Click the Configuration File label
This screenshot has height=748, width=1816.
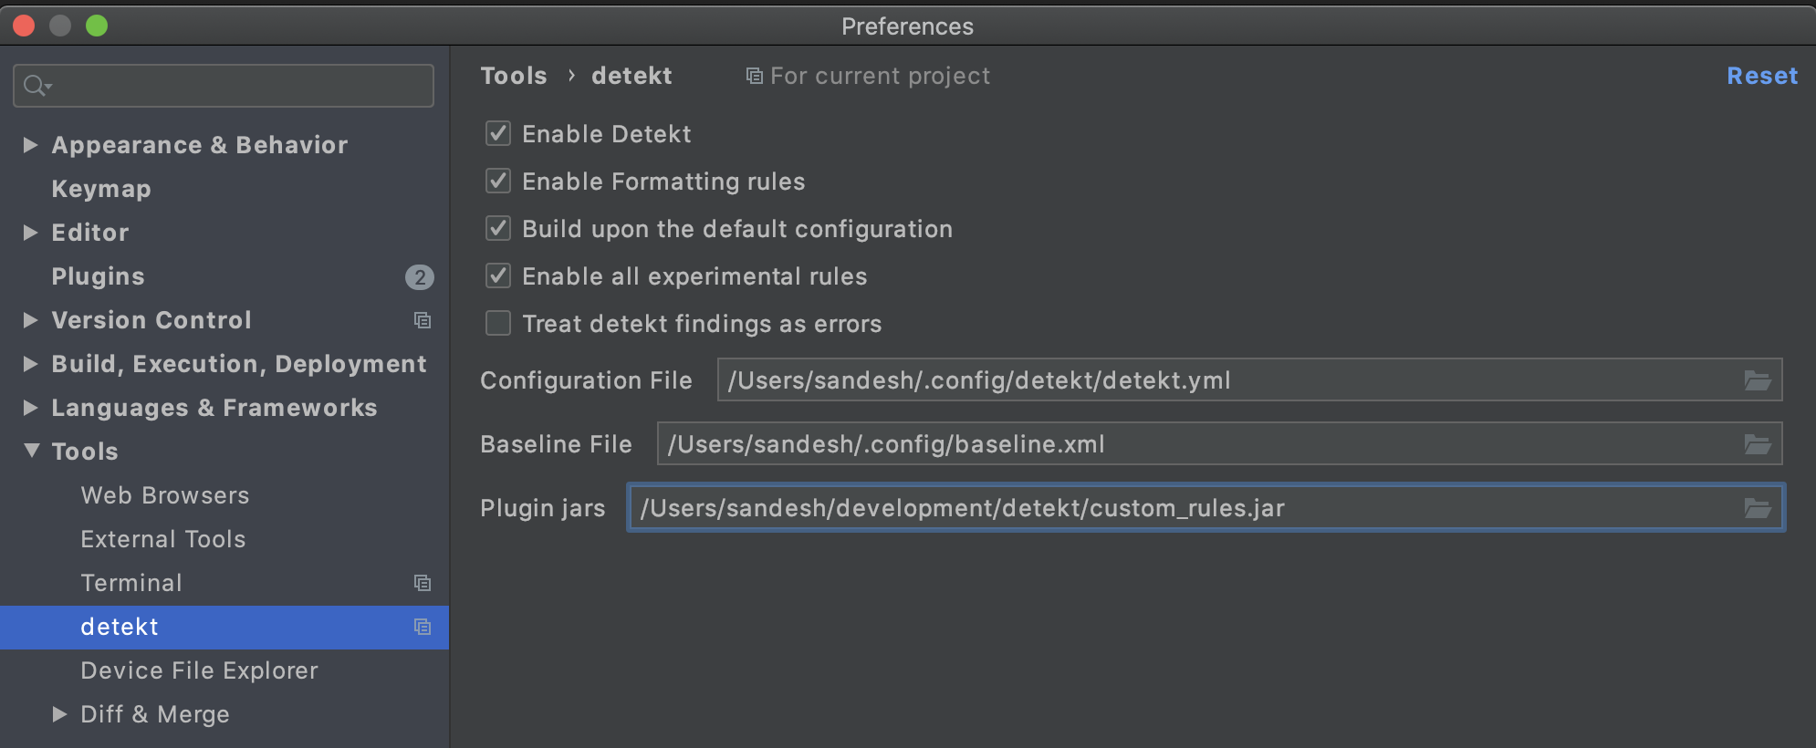click(586, 380)
